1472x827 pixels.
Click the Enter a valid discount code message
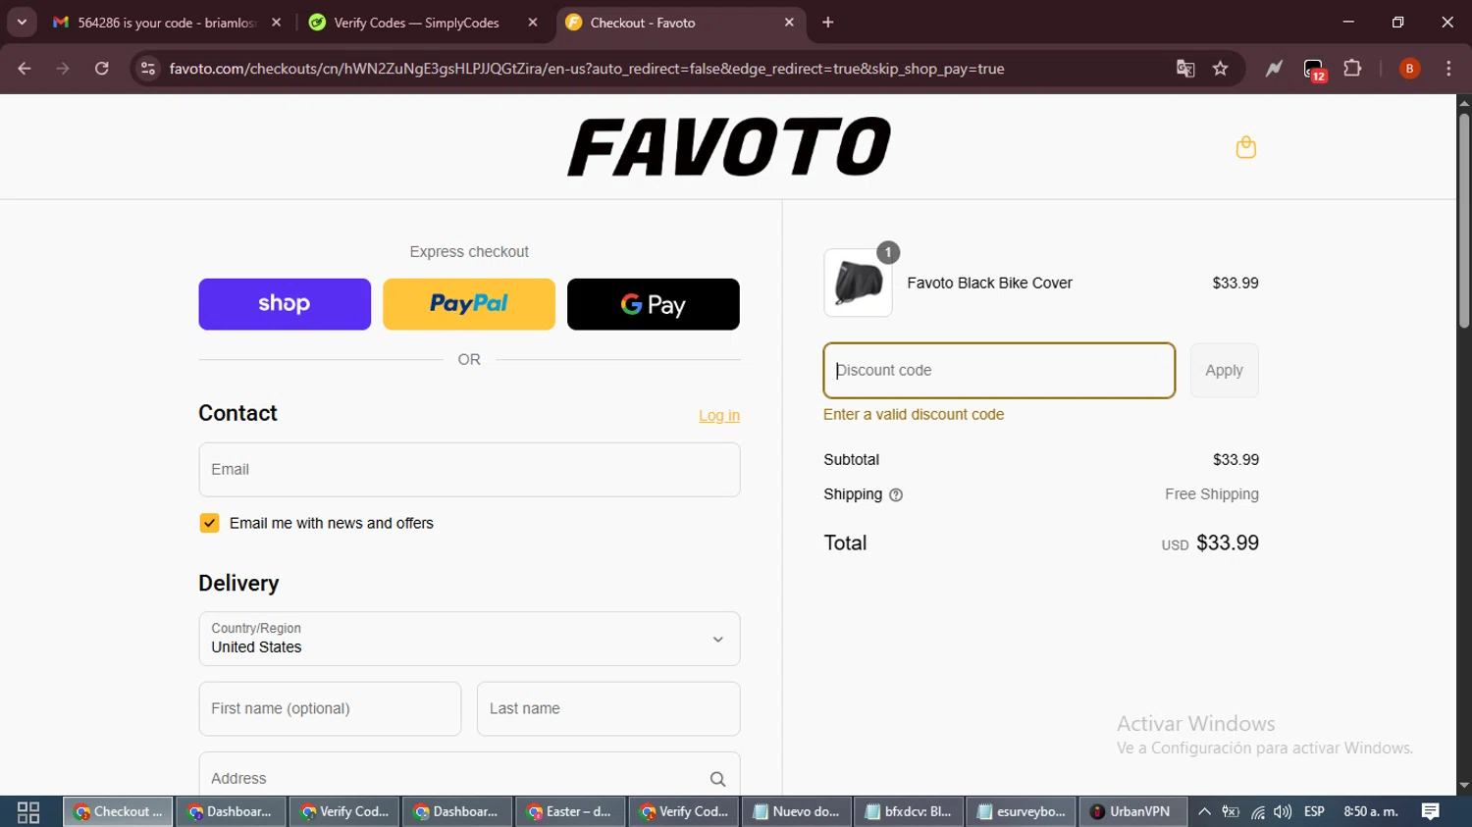(914, 415)
